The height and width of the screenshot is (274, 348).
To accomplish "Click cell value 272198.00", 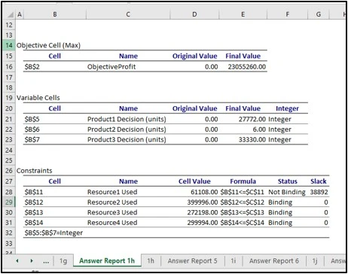I will point(203,212).
